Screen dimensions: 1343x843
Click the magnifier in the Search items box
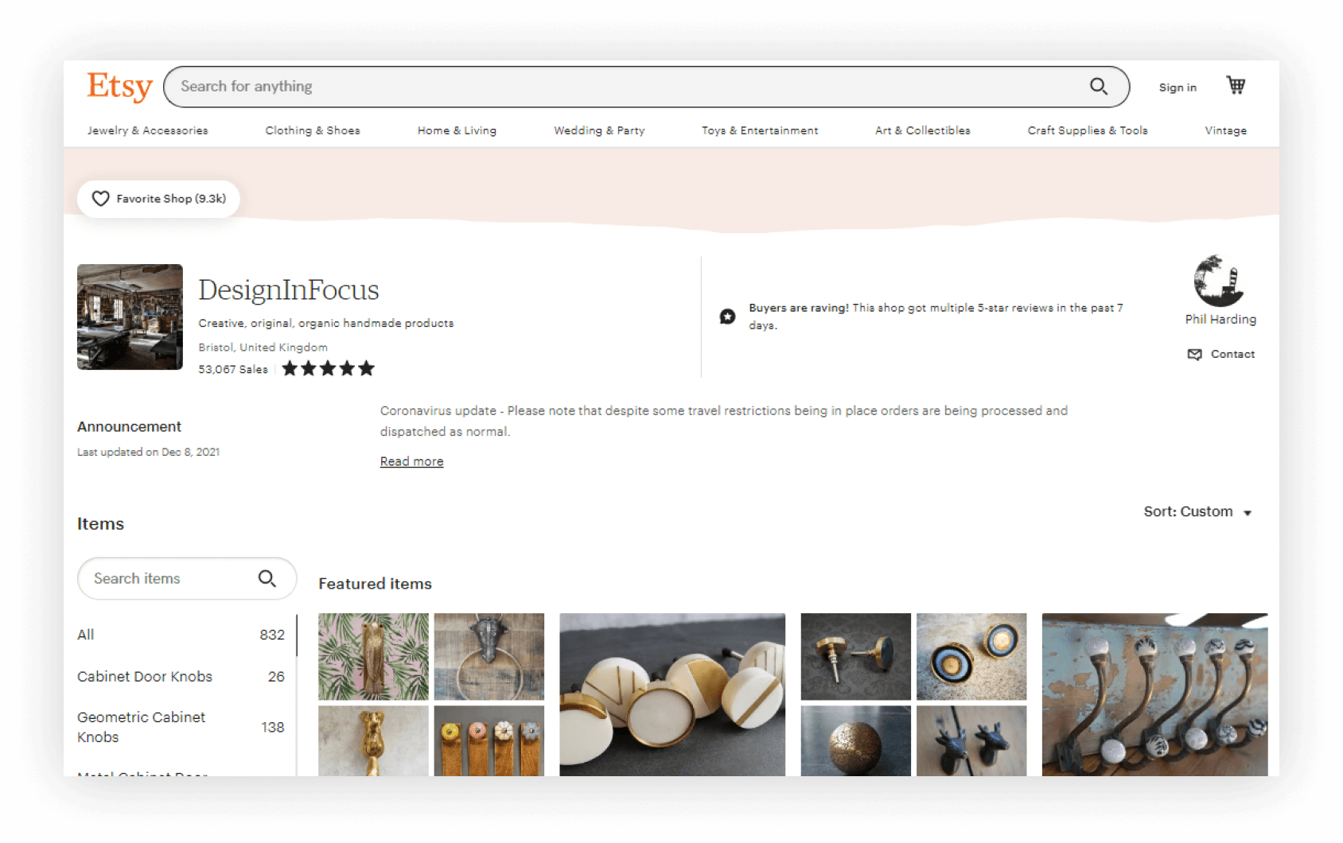(267, 578)
